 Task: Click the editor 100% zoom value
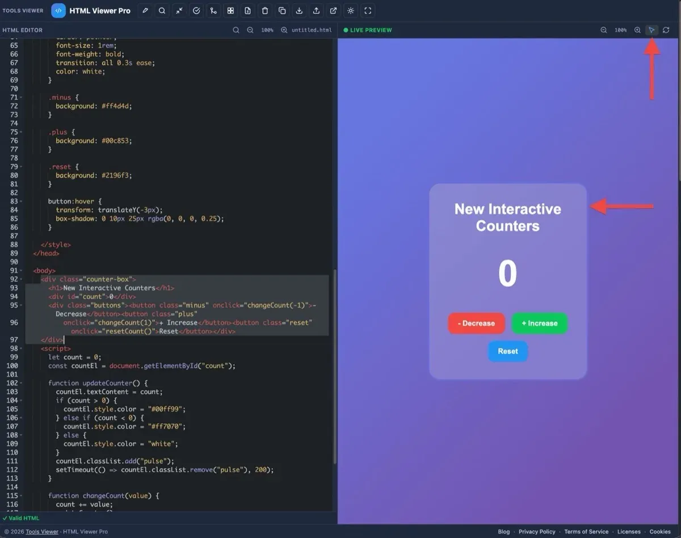coord(267,30)
